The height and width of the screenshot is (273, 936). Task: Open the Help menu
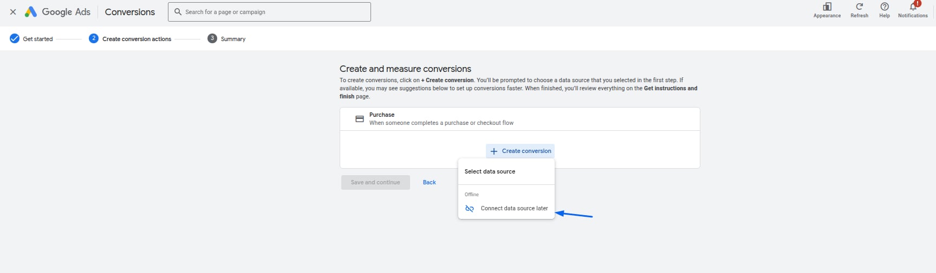tap(885, 10)
